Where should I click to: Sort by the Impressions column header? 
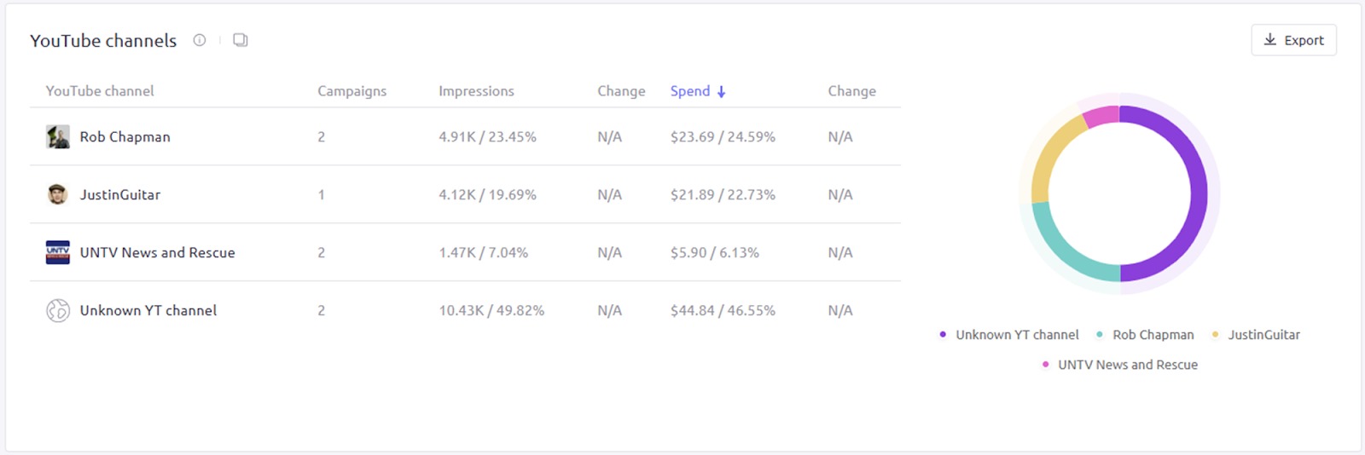point(476,91)
